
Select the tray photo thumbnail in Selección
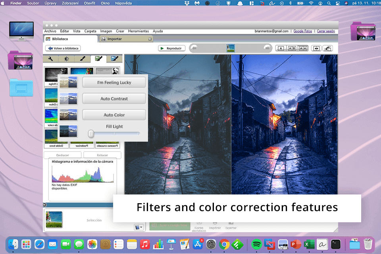(x=54, y=219)
